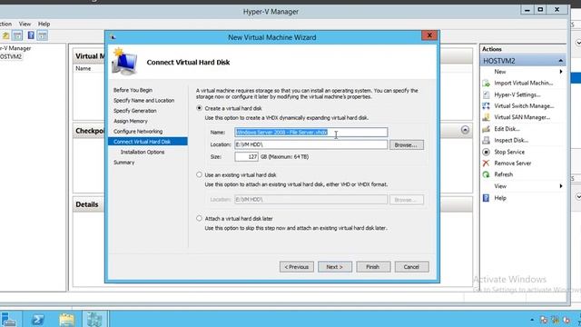Go to the Specify Name and Location step
Image resolution: width=581 pixels, height=327 pixels.
pyautogui.click(x=143, y=101)
